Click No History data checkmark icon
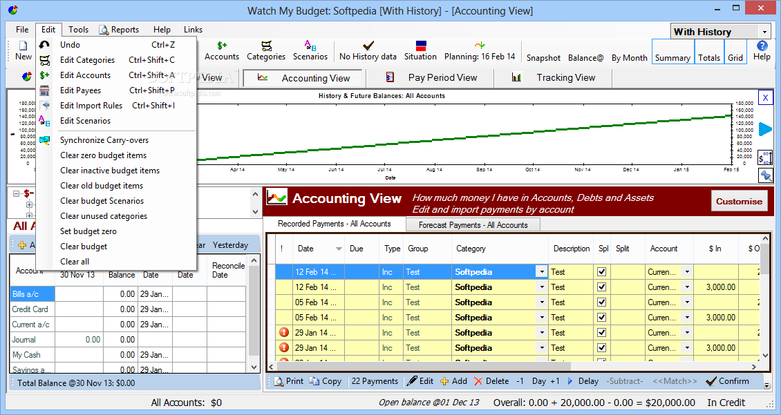 tap(368, 46)
